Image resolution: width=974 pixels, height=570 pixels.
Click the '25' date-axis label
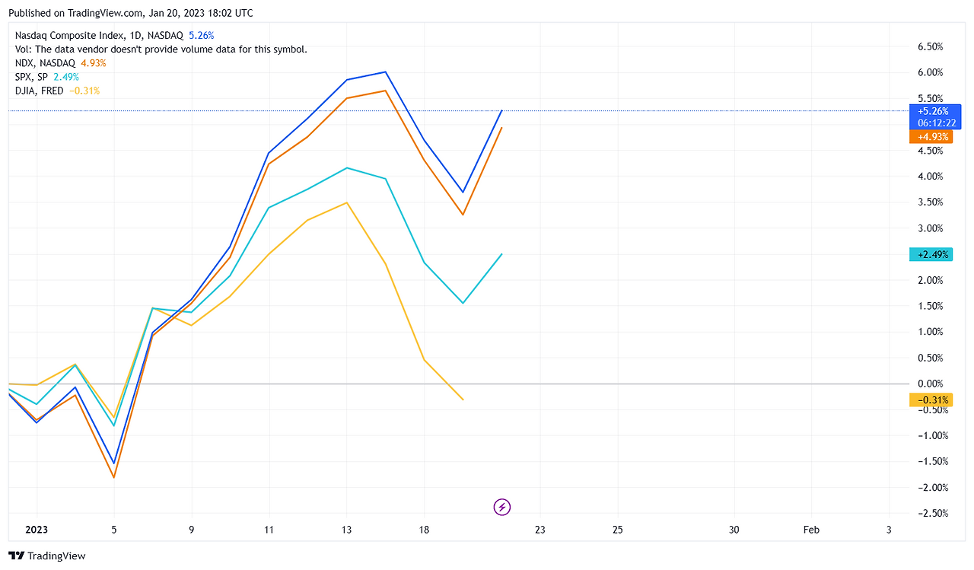click(617, 530)
